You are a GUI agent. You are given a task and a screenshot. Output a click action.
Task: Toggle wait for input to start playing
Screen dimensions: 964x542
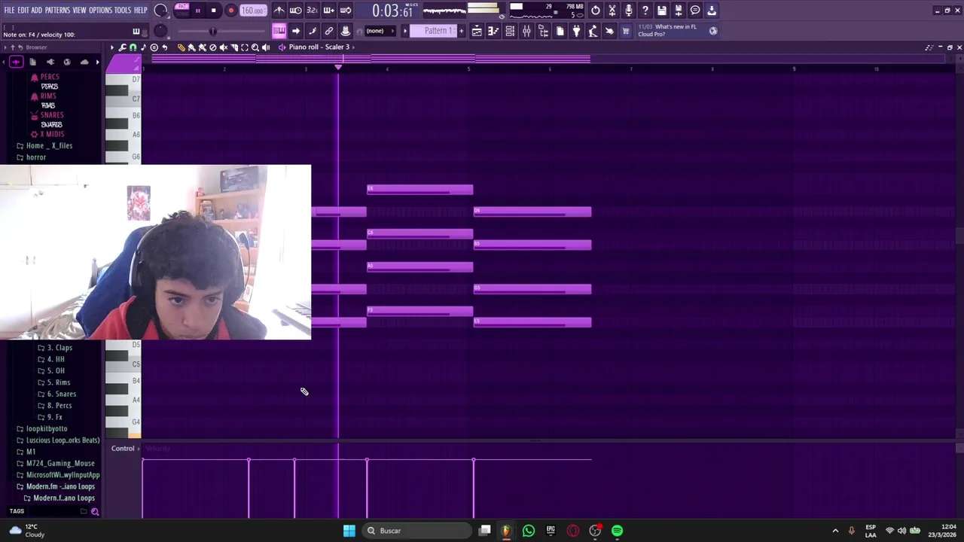coord(295,11)
